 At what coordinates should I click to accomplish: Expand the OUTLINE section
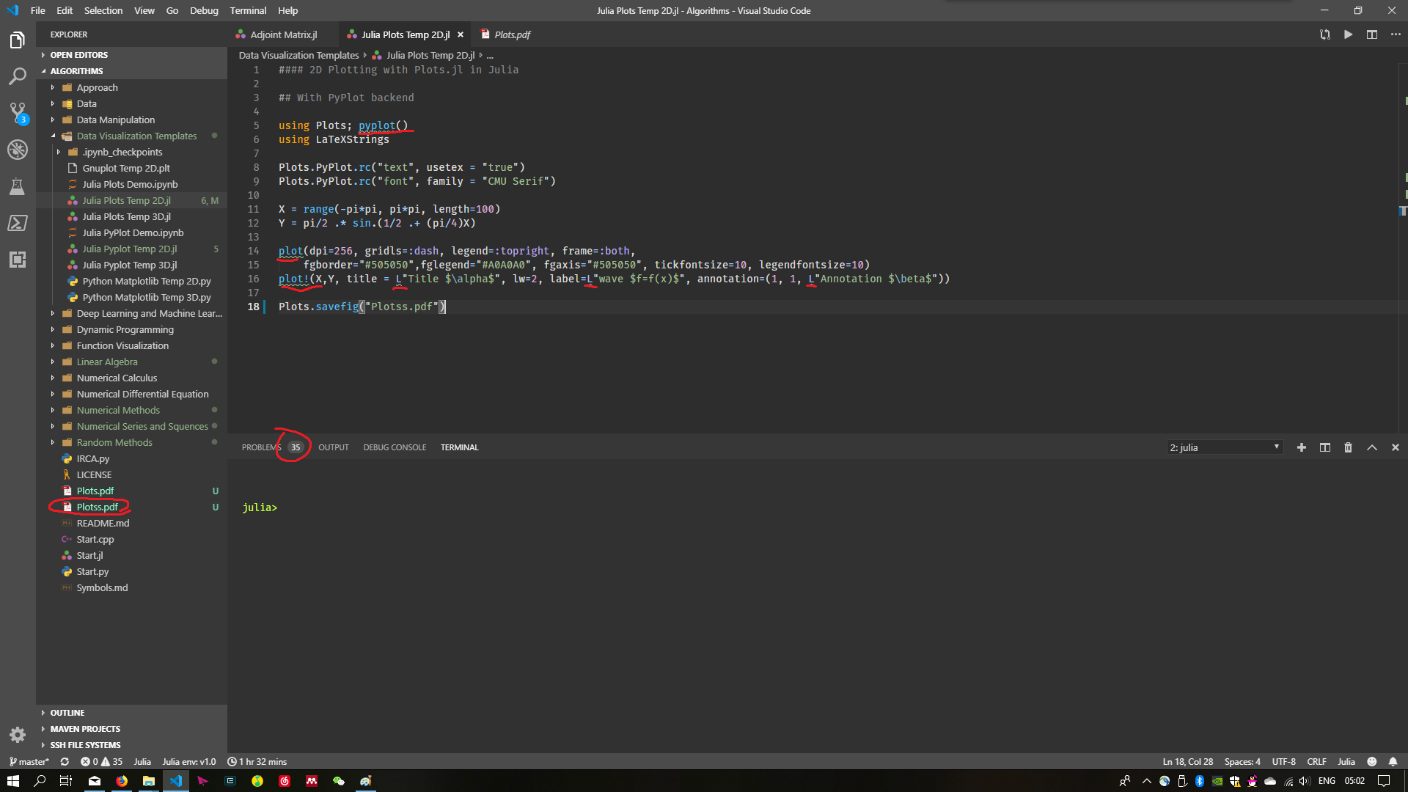[x=67, y=713]
